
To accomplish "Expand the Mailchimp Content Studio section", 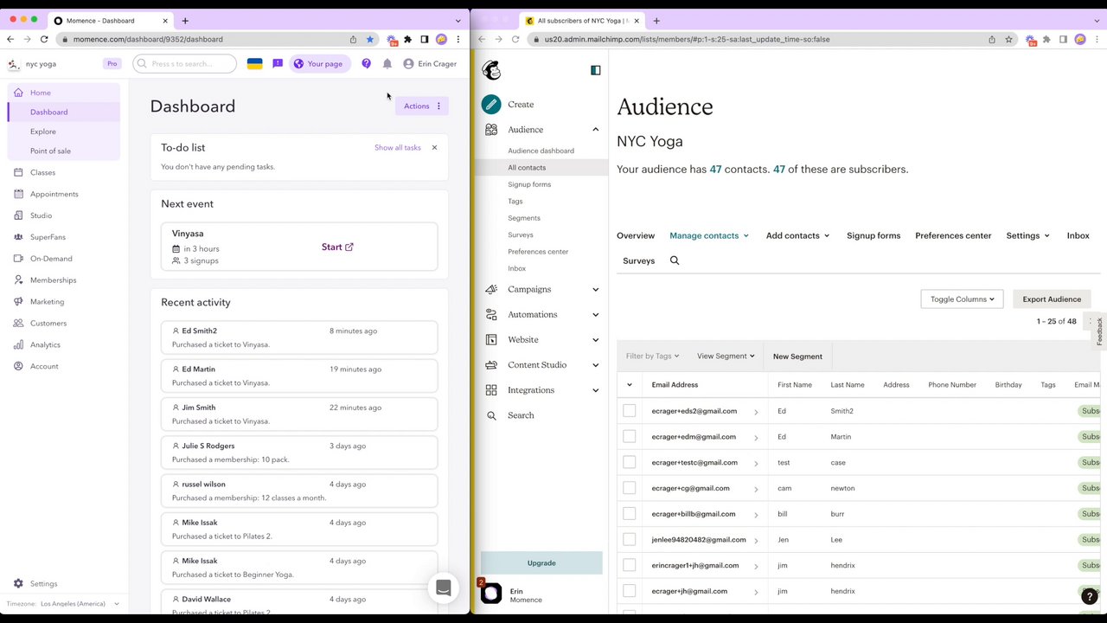I will coord(596,365).
